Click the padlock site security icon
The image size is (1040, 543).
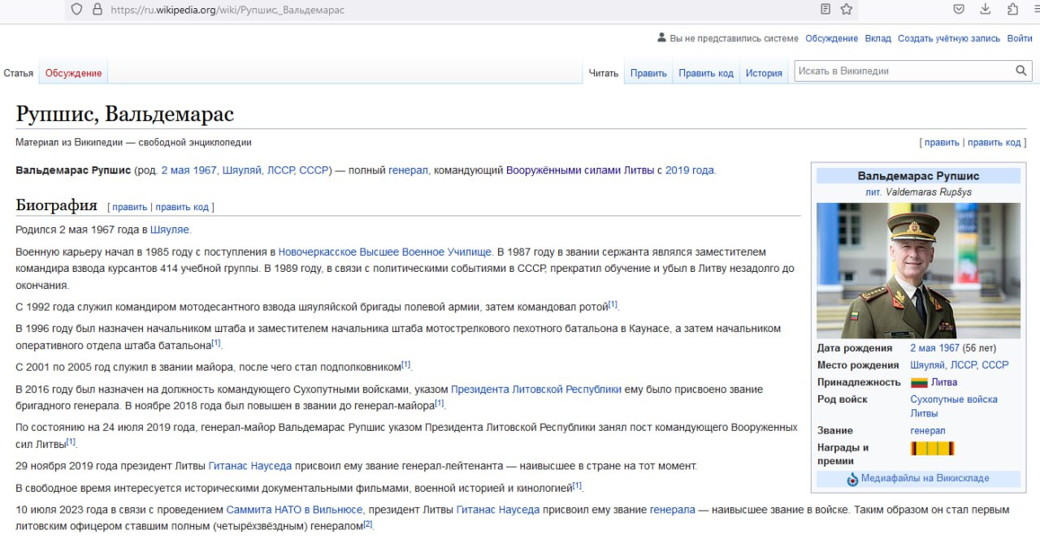(x=97, y=10)
